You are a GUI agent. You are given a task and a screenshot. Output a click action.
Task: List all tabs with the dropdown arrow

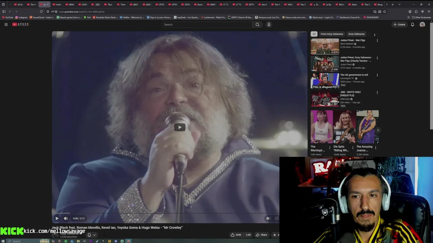coord(400,4)
